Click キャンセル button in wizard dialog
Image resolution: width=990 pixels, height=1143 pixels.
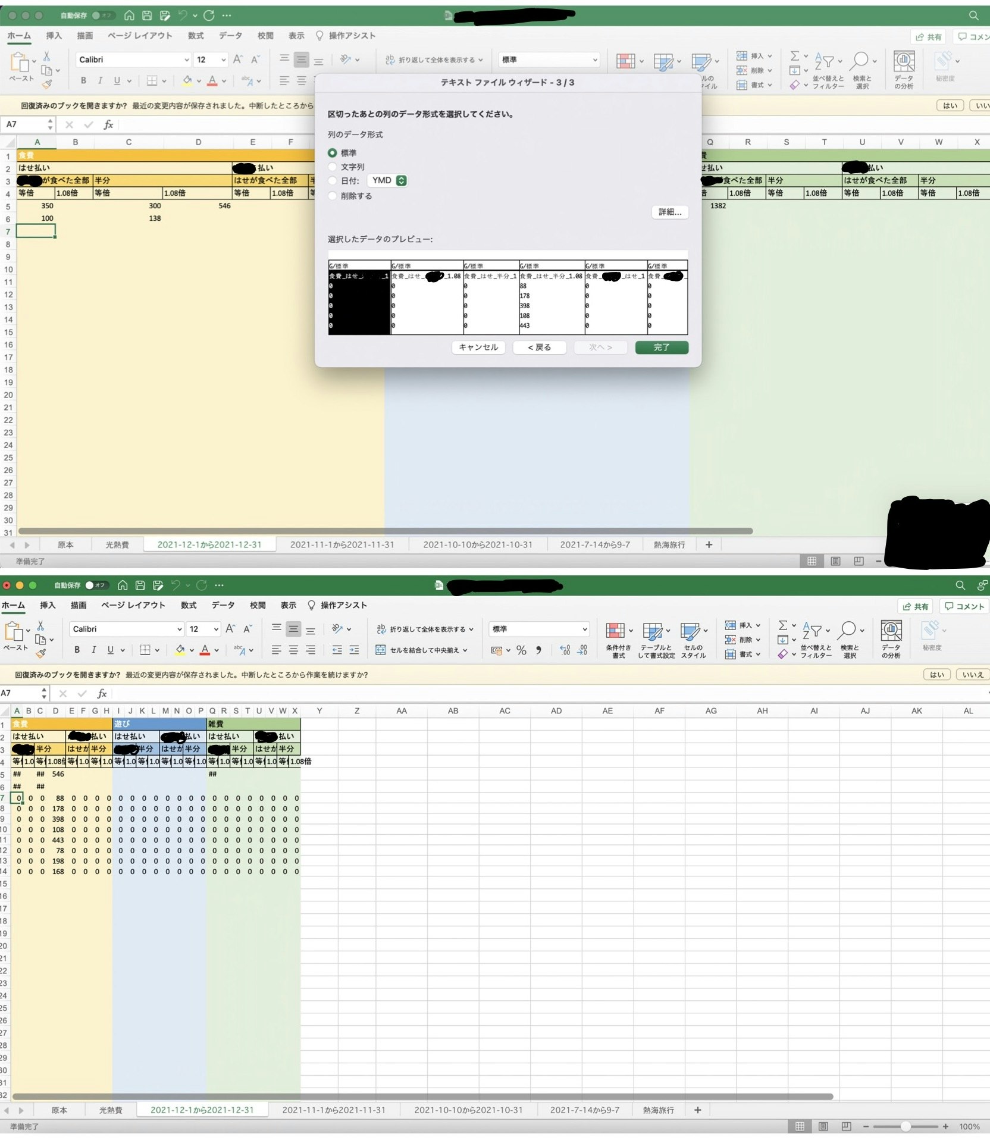coord(478,347)
